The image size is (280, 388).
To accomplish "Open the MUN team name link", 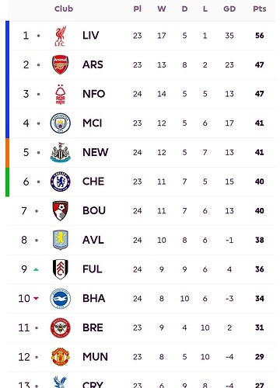I will (95, 357).
